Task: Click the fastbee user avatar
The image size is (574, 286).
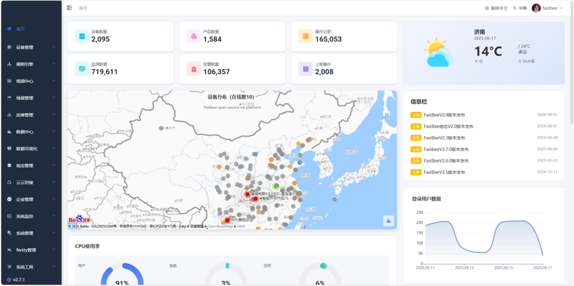Action: [x=536, y=8]
